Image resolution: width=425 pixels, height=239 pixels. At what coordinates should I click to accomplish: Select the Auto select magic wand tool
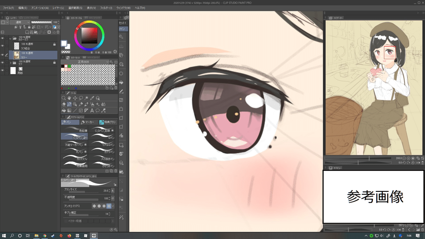pyautogui.click(x=86, y=98)
